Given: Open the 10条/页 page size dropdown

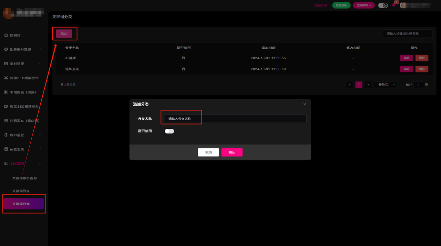Looking at the screenshot, I should [x=385, y=85].
